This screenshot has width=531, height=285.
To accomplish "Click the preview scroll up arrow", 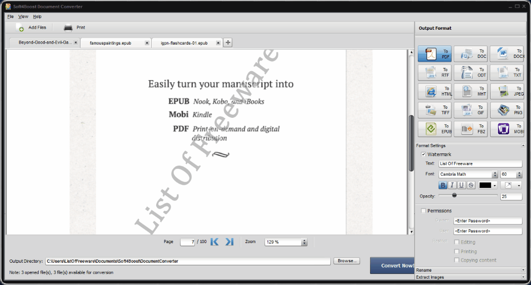I will pos(411,53).
